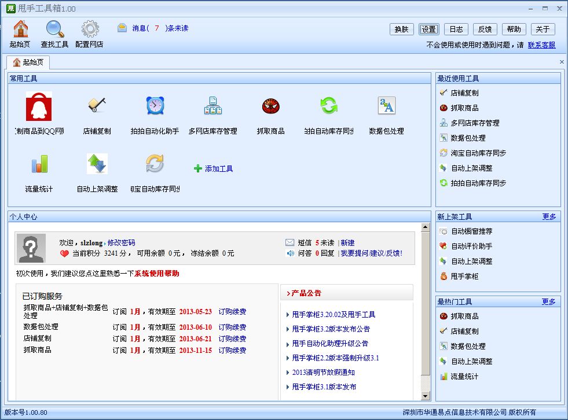The height and width of the screenshot is (420, 568).
Task: Click the 修改密码 link
Action: point(122,242)
